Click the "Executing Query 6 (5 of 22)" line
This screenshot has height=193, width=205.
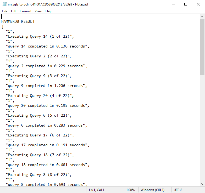coord(39,116)
